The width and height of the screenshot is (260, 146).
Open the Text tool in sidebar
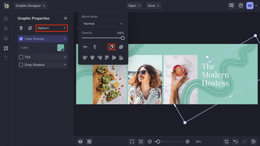tap(6, 58)
